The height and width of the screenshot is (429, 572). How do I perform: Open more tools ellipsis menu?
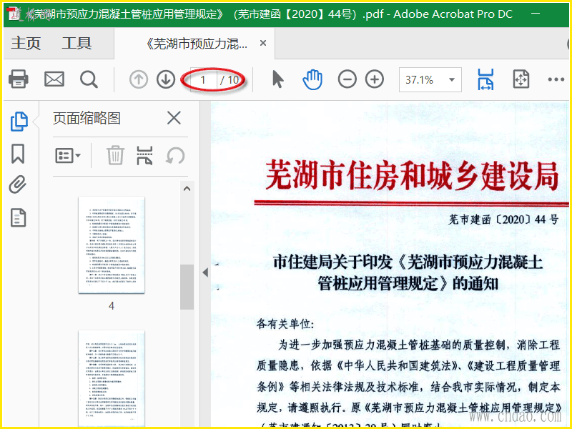tap(556, 79)
